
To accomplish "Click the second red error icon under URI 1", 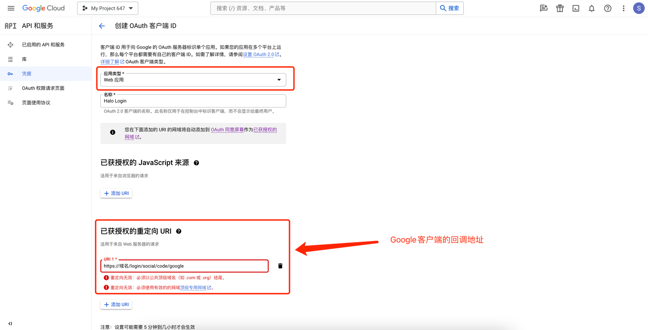I will 106,288.
